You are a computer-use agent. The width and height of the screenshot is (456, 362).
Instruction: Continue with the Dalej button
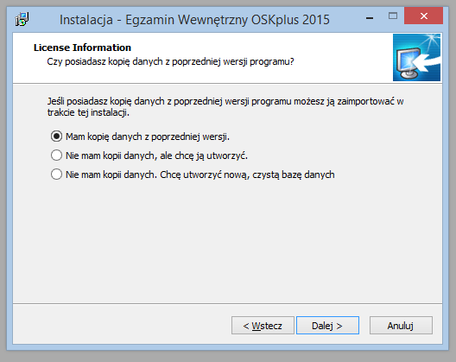coord(327,326)
